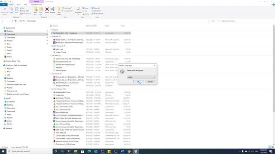Screen dimensions: 275x154
Task: Click Paste shortcut in ribbon
Action: pyautogui.click(x=26, y=14)
